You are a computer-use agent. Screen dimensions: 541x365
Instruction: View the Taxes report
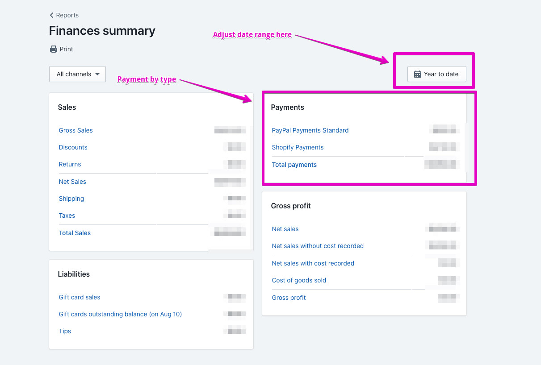click(67, 216)
